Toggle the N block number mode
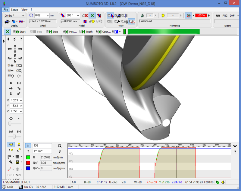Viewport: 241px width, 191px height. [28, 146]
